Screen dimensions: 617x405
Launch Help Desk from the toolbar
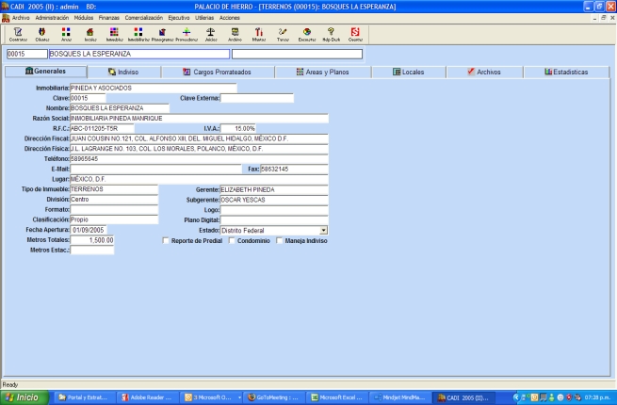click(x=331, y=34)
